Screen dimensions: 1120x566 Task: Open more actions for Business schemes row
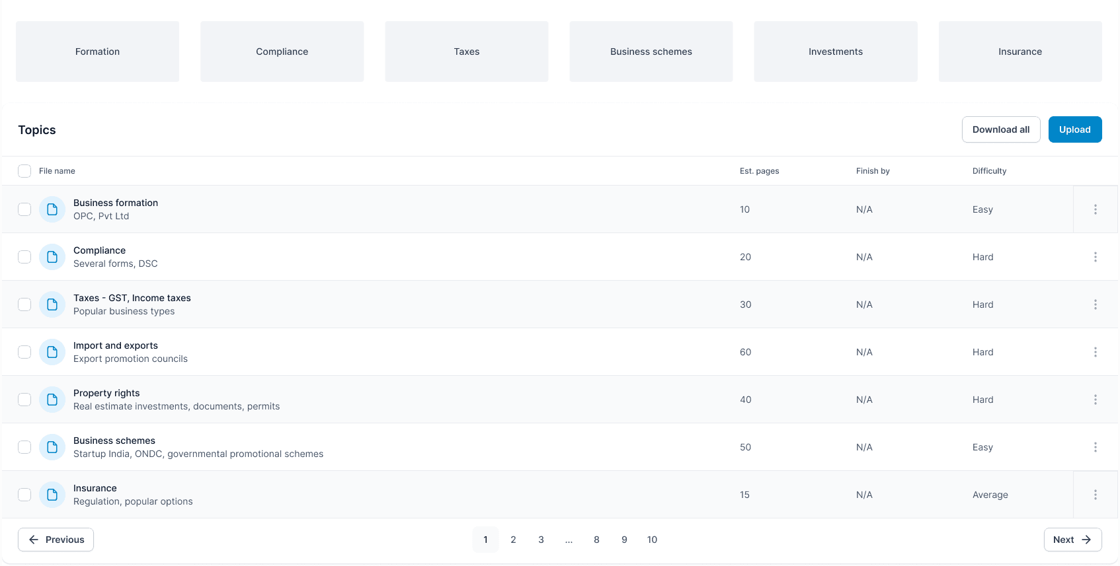coord(1095,447)
